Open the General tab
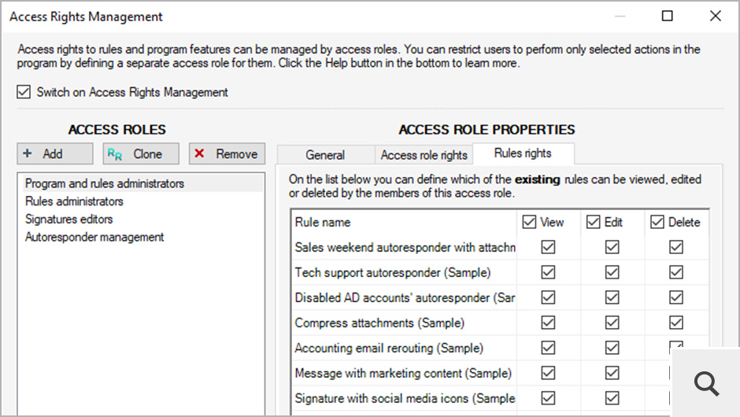Viewport: 740px width, 417px height. click(x=325, y=155)
